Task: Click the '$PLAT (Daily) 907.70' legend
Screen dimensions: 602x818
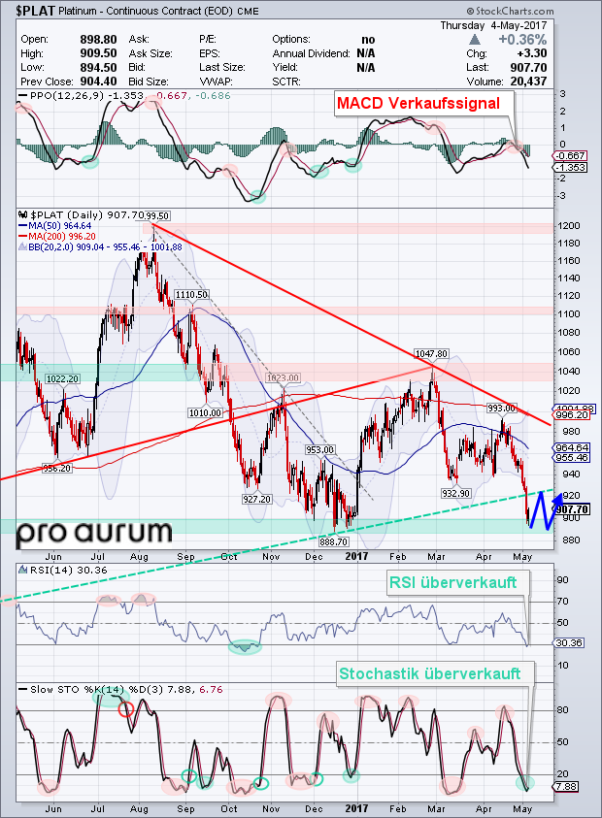Action: click(x=85, y=215)
